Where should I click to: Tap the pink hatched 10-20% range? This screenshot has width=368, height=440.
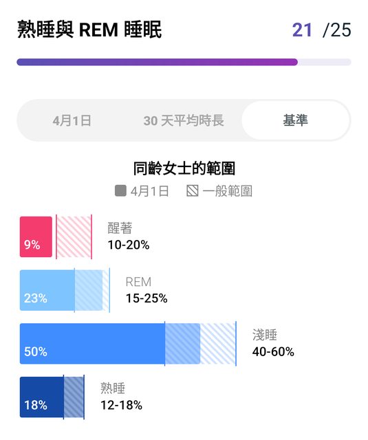[74, 236]
